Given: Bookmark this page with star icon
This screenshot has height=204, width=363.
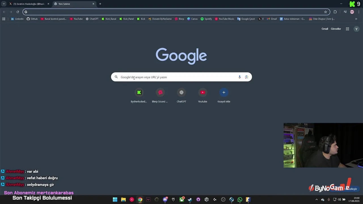Looking at the screenshot, I should coord(326,12).
